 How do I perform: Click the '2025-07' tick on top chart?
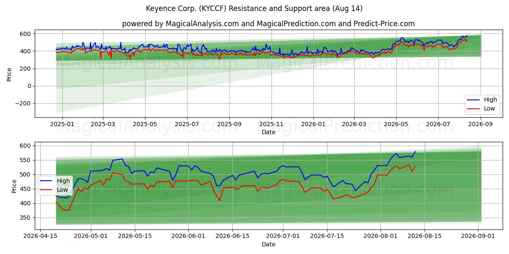pos(187,124)
